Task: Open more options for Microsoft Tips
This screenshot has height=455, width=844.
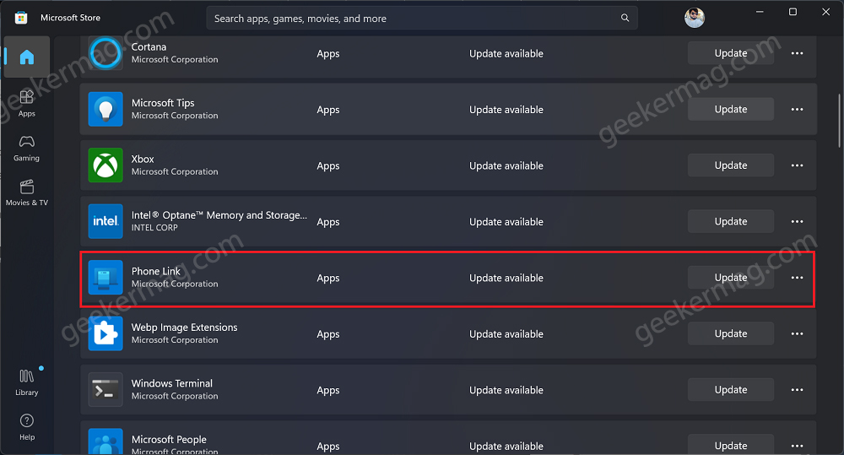Action: point(798,109)
